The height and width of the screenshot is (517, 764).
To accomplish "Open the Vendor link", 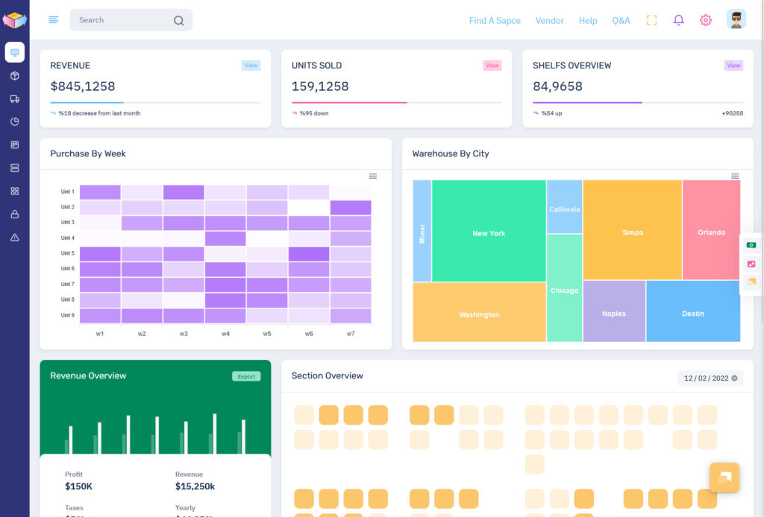I will [x=549, y=20].
